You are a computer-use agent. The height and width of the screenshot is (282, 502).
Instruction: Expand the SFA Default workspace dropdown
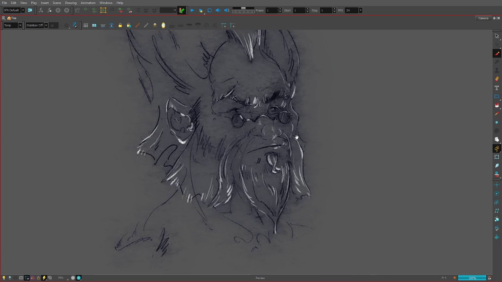[23, 11]
